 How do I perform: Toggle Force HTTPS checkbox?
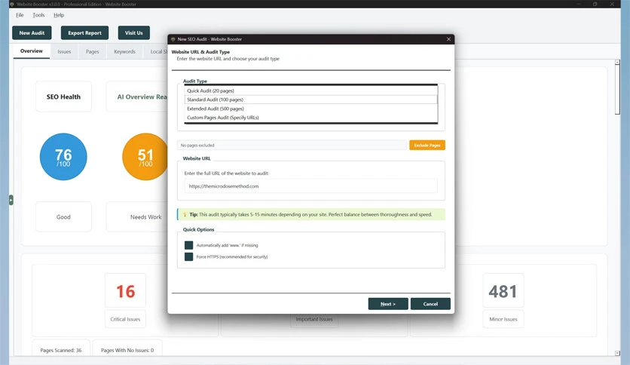tap(188, 257)
